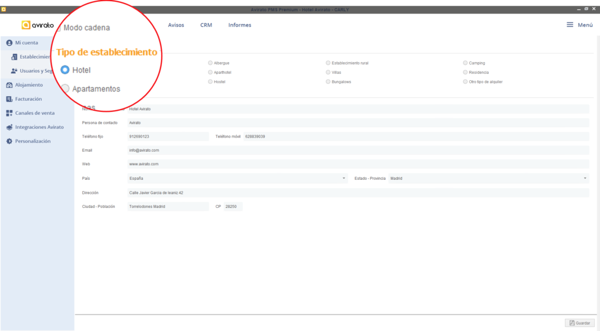Click the Ciudad - Población field
The image size is (600, 331).
pyautogui.click(x=168, y=207)
